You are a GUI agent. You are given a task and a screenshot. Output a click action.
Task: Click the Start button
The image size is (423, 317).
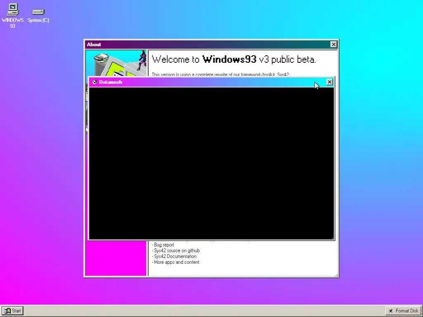pos(13,311)
